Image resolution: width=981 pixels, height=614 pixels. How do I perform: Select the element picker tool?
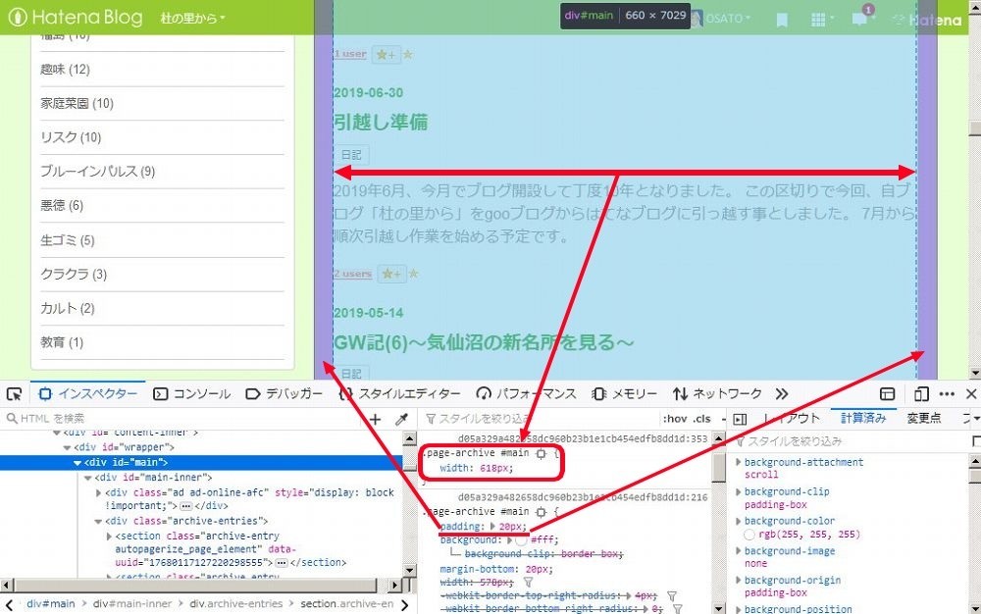pos(14,393)
